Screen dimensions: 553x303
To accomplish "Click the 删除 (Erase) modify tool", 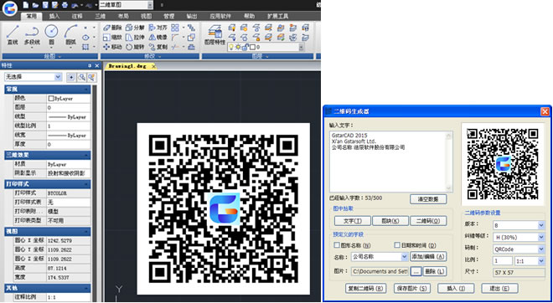I will click(x=112, y=28).
